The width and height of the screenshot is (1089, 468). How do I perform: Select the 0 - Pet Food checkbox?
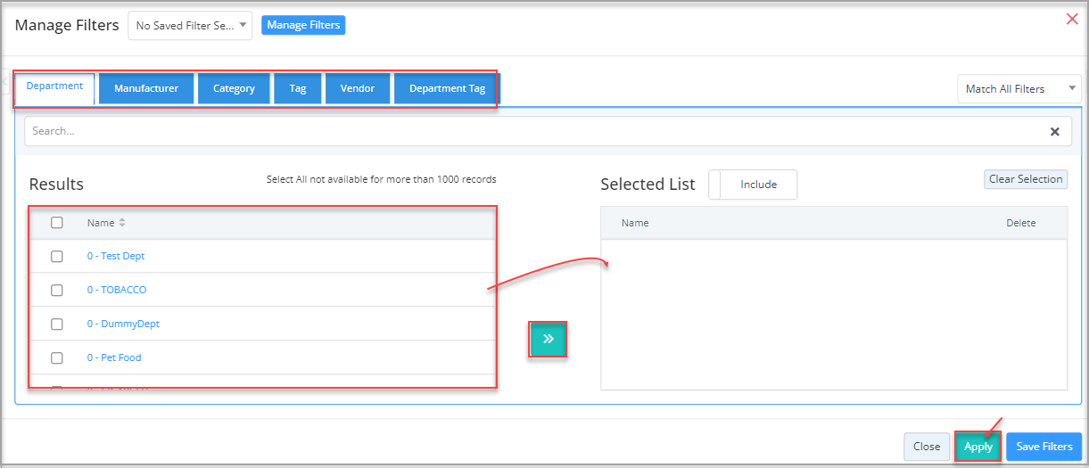pyautogui.click(x=57, y=358)
